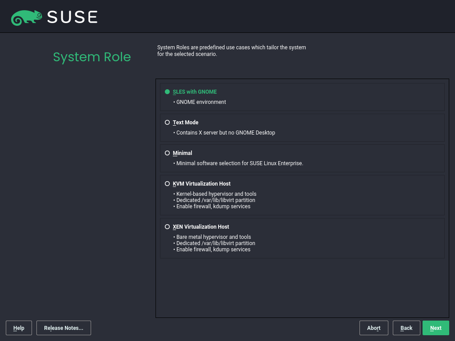Select the Minimal system role

[x=168, y=153]
